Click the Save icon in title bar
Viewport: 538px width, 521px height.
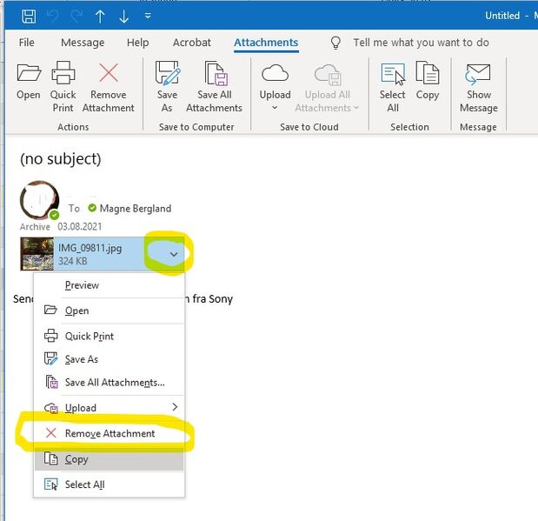tap(29, 16)
